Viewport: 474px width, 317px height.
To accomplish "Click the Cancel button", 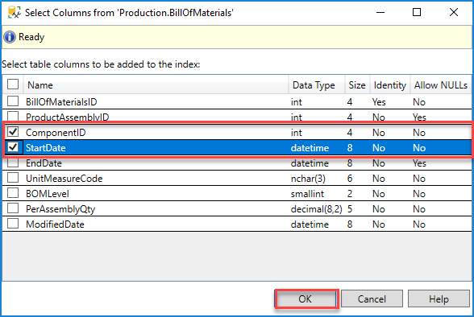I will pos(372,299).
